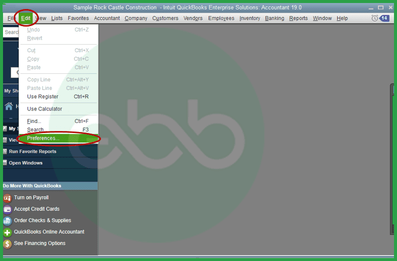
Task: Maximize the QuickBooks window
Action: (x=380, y=8)
